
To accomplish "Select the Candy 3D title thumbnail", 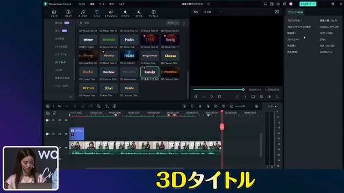I will [149, 72].
